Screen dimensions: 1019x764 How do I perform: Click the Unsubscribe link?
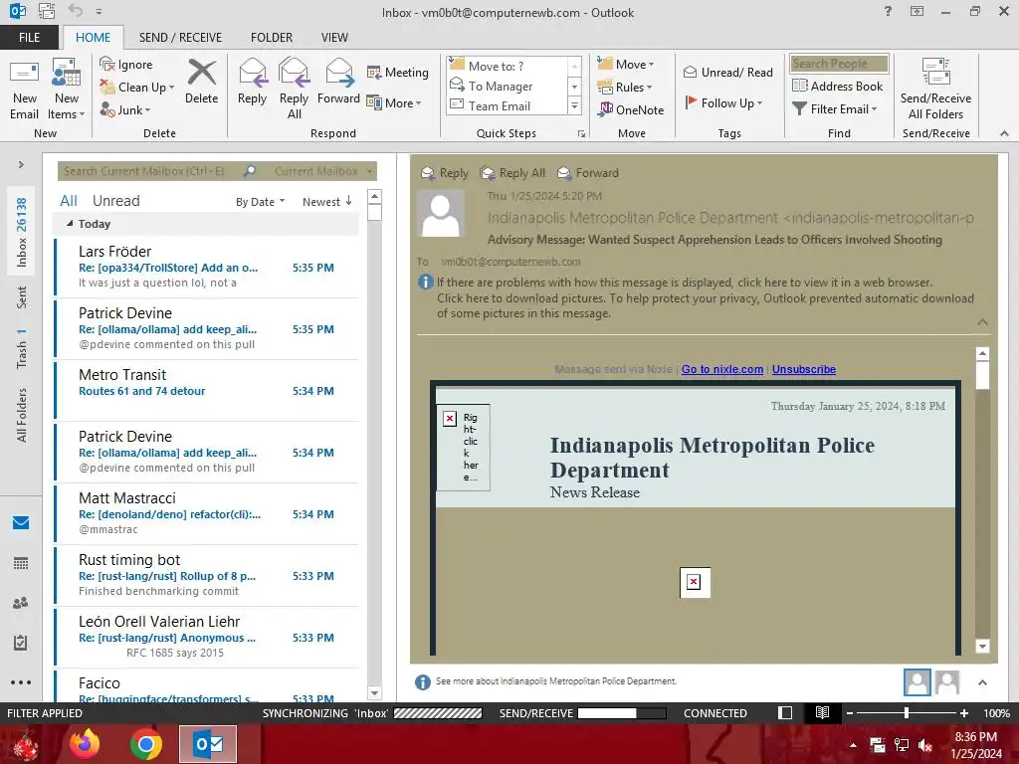click(x=804, y=369)
